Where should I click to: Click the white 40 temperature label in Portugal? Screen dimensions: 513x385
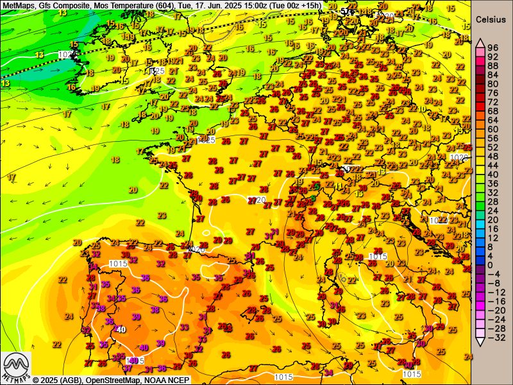121,329
